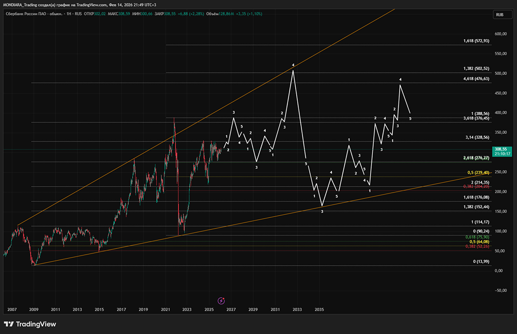Click the 2021 mark on time axis

(x=165, y=310)
